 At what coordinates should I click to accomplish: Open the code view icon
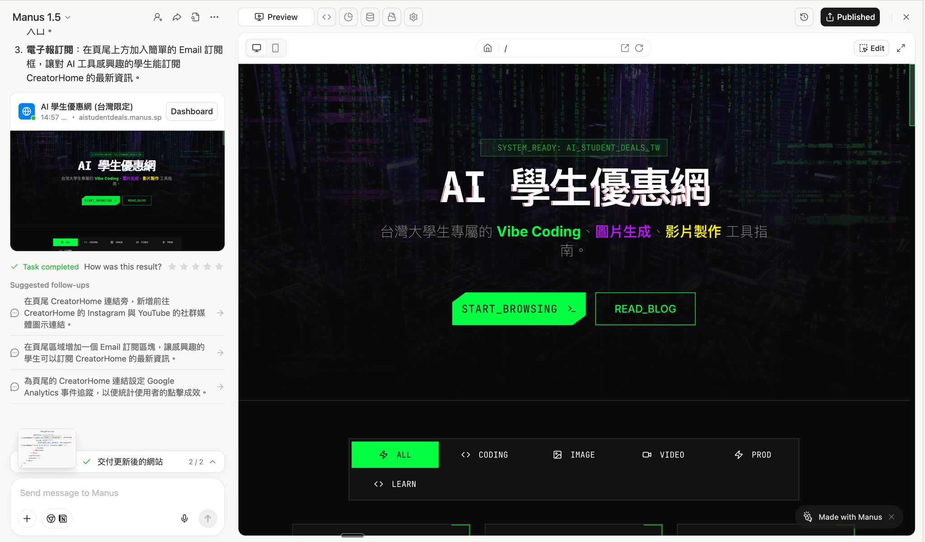point(327,17)
